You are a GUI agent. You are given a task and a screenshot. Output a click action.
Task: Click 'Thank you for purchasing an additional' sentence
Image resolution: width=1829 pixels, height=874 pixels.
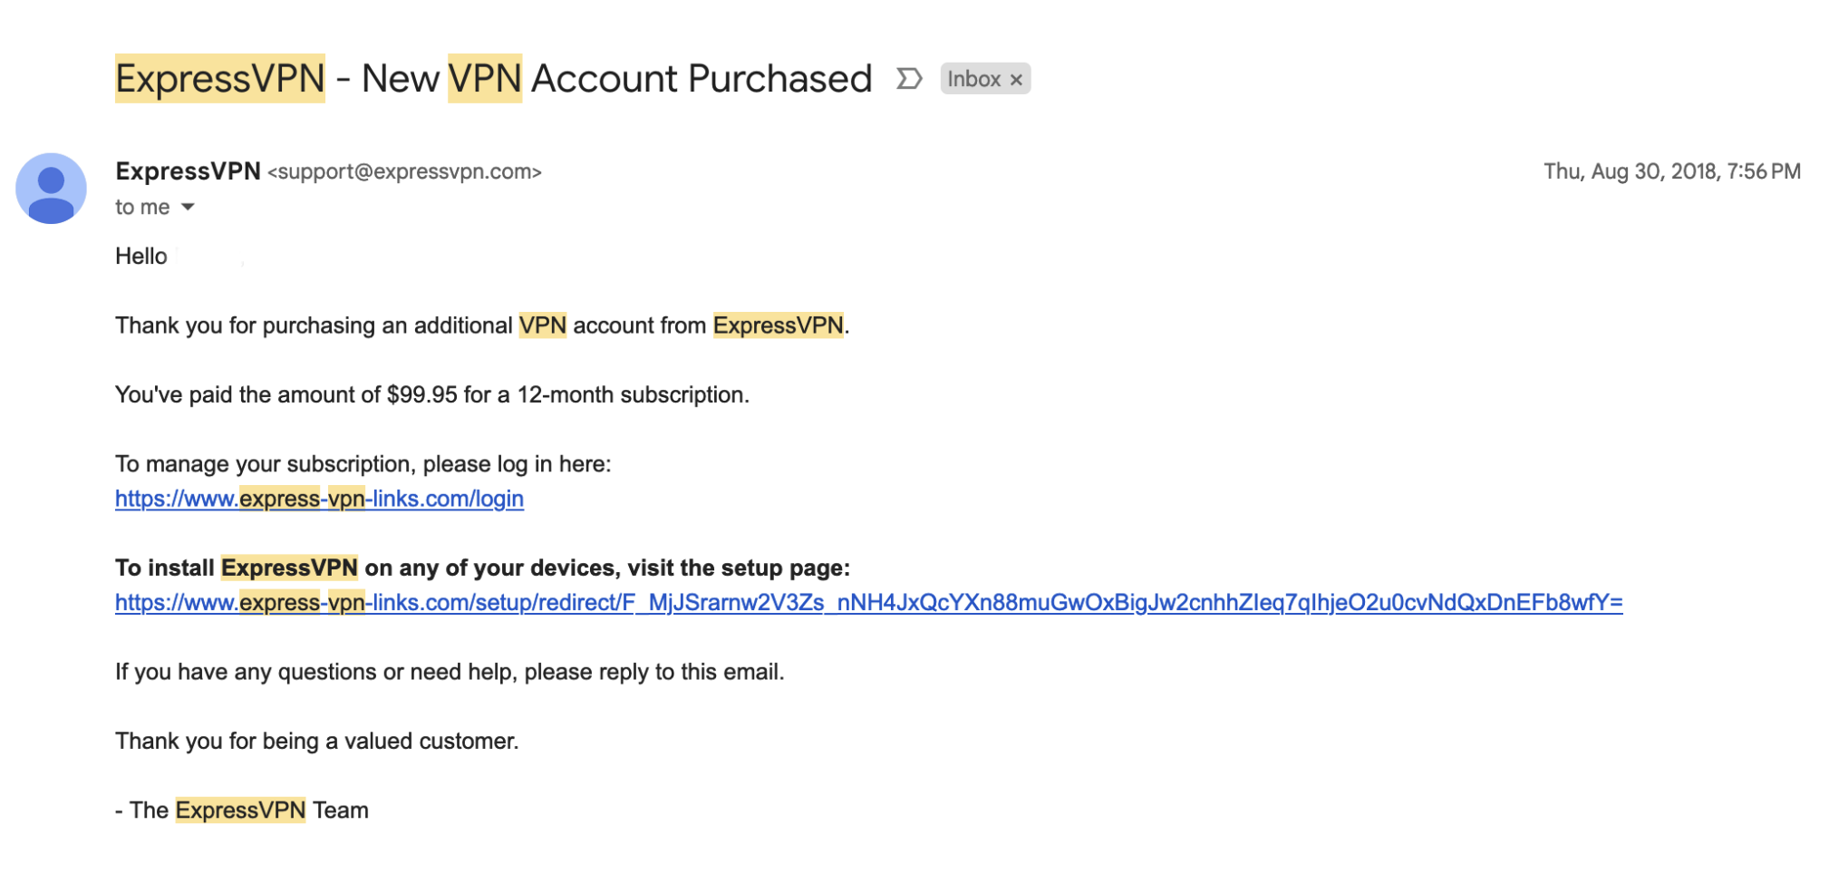click(x=482, y=325)
